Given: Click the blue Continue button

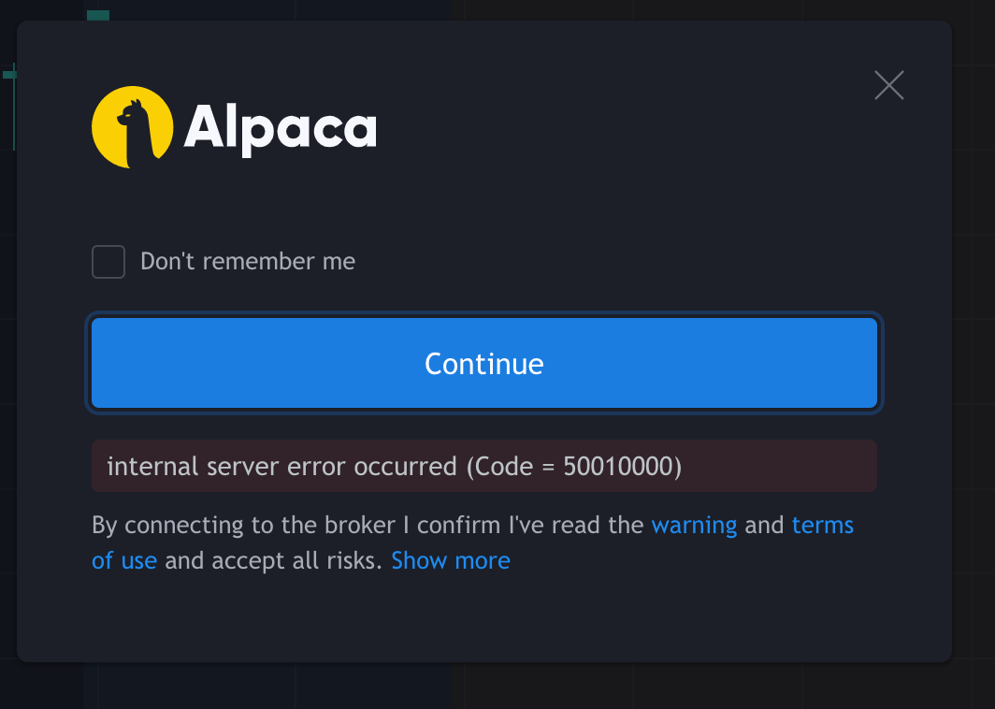Looking at the screenshot, I should click(484, 363).
